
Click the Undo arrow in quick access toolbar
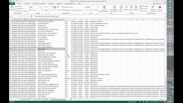click(17, 1)
